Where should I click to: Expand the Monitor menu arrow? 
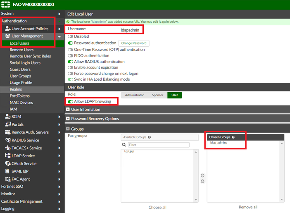click(x=59, y=194)
